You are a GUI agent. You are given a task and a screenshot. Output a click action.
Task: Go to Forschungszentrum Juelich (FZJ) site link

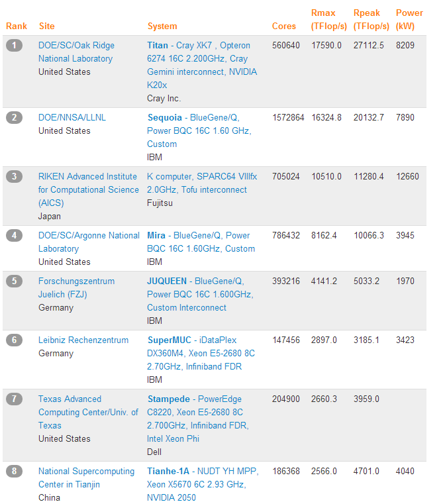76,287
